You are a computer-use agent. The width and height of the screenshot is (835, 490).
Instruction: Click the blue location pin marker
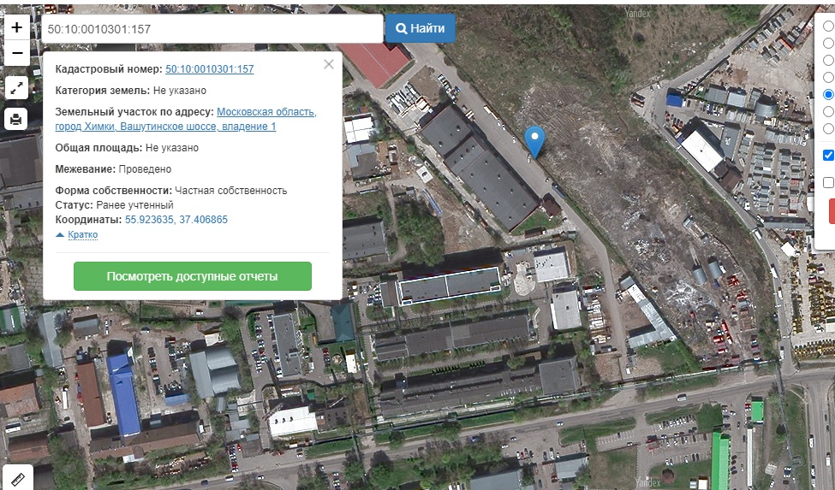[534, 140]
